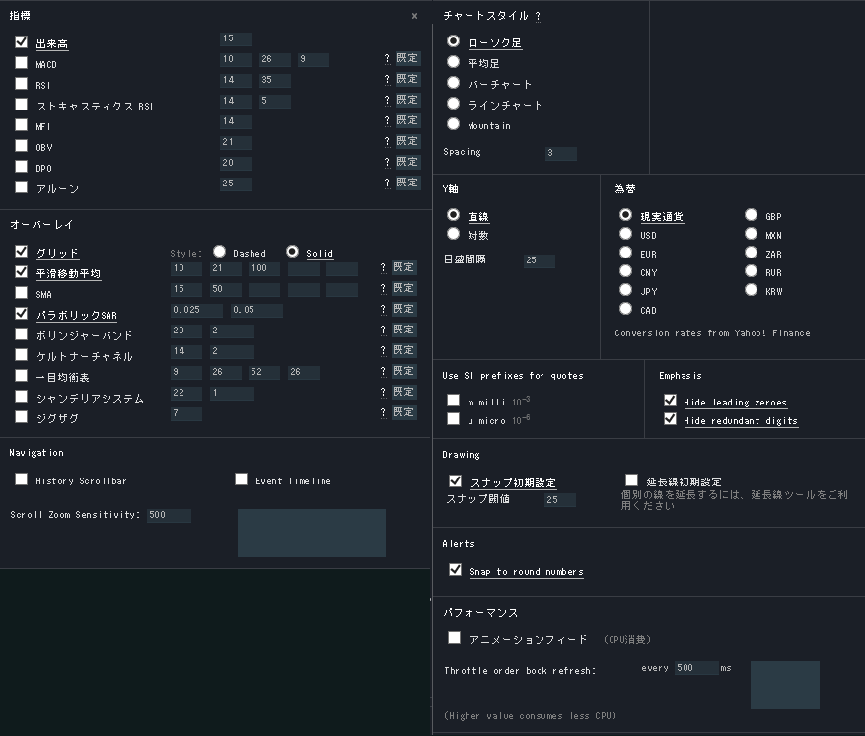The height and width of the screenshot is (736, 865).
Task: Click the help question mark for アルーン
Action: 387,184
